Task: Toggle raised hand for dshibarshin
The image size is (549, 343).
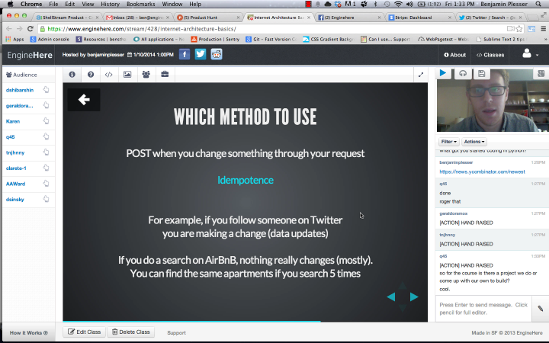Action: click(47, 90)
